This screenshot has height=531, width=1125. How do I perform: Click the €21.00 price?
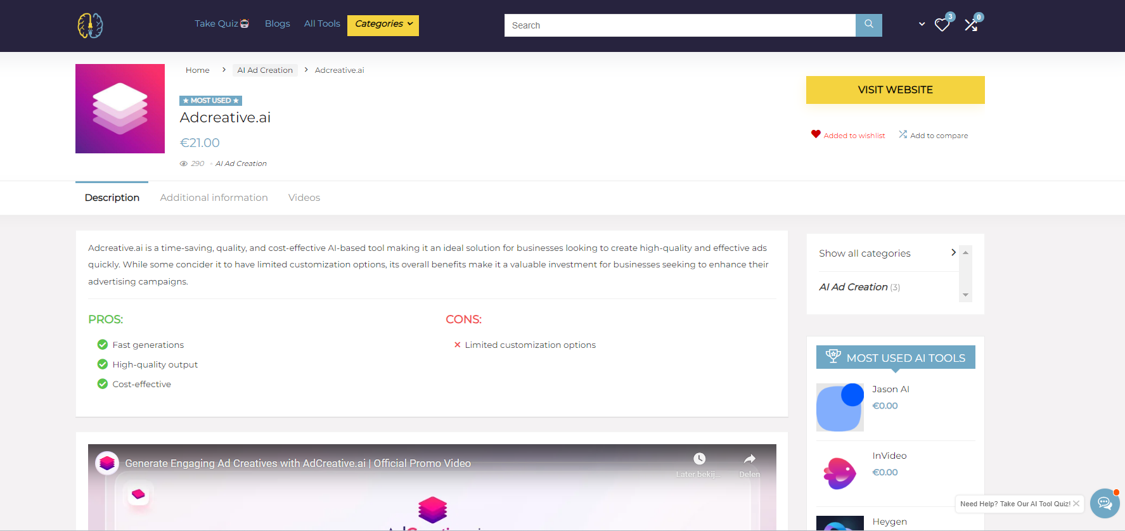200,143
